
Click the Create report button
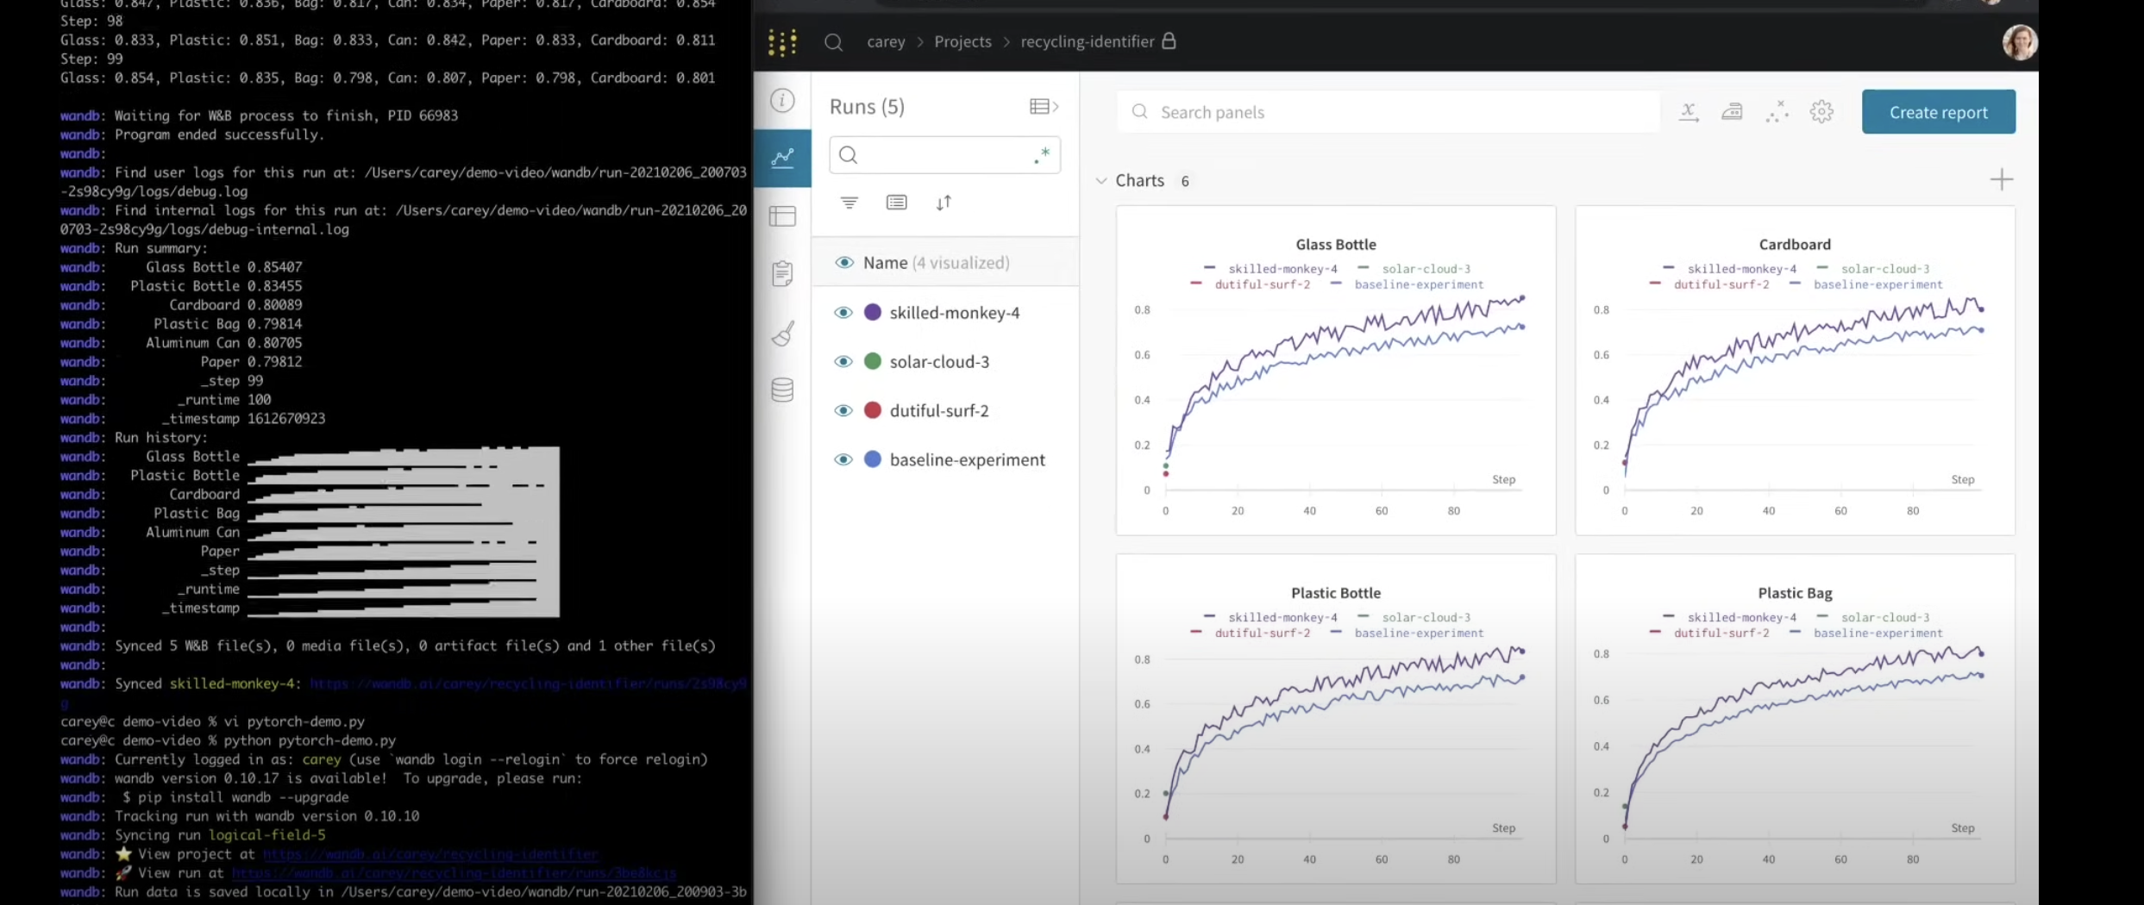pos(1938,112)
